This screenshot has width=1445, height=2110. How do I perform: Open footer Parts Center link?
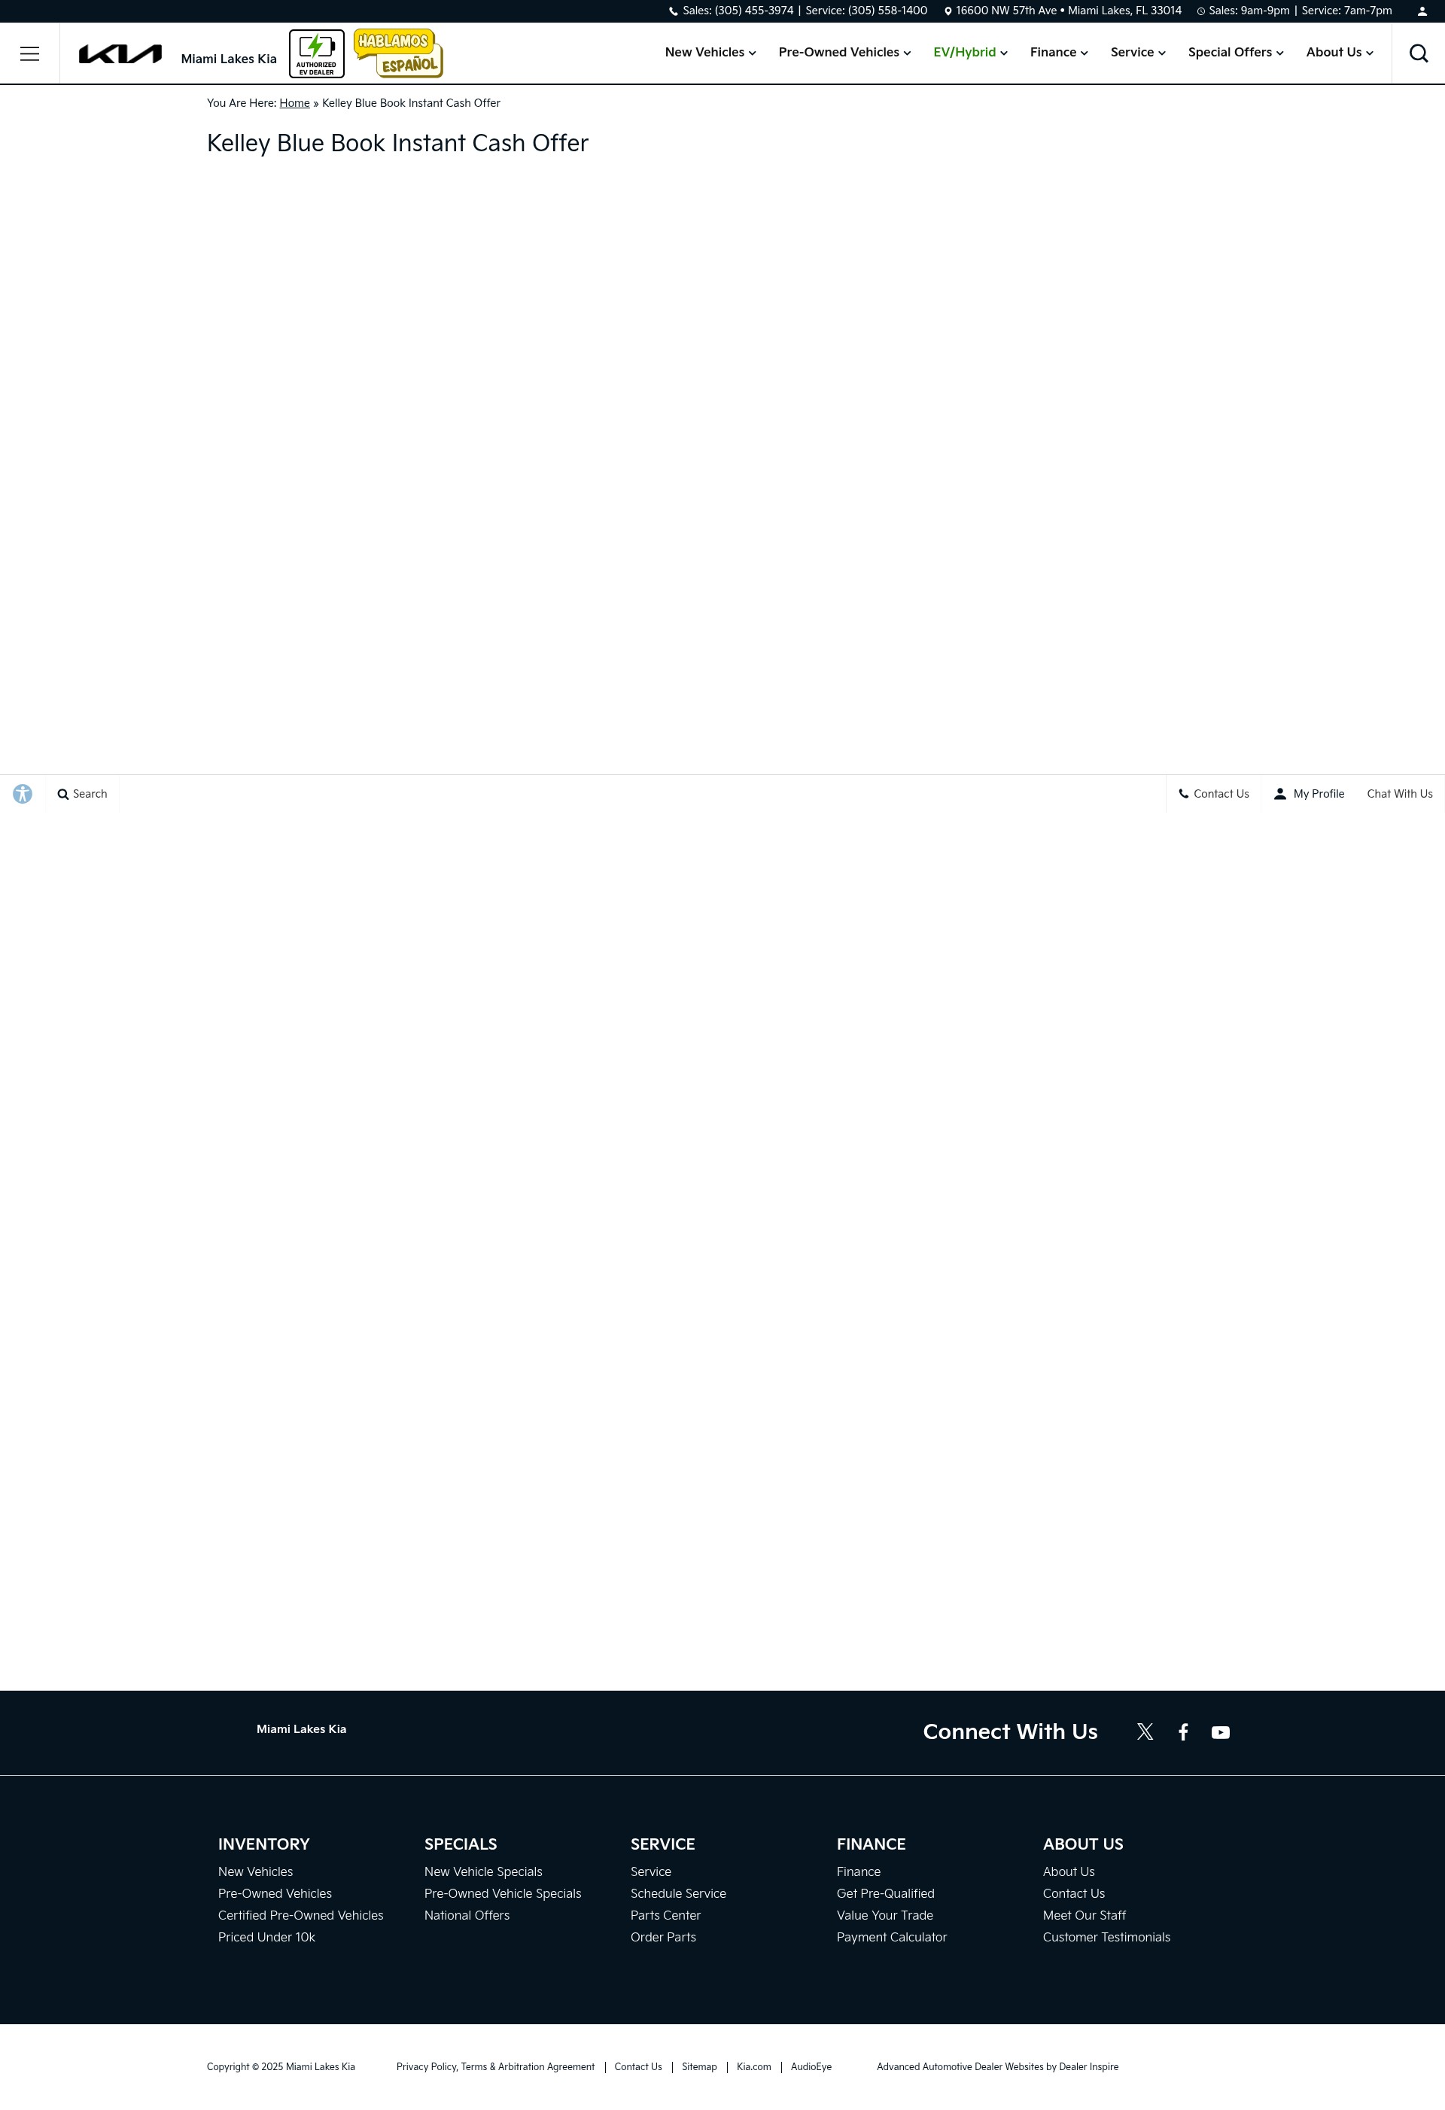(666, 1915)
